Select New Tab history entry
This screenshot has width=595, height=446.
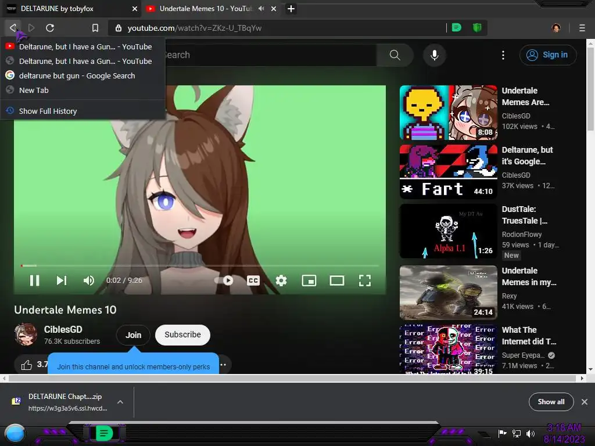83,90
